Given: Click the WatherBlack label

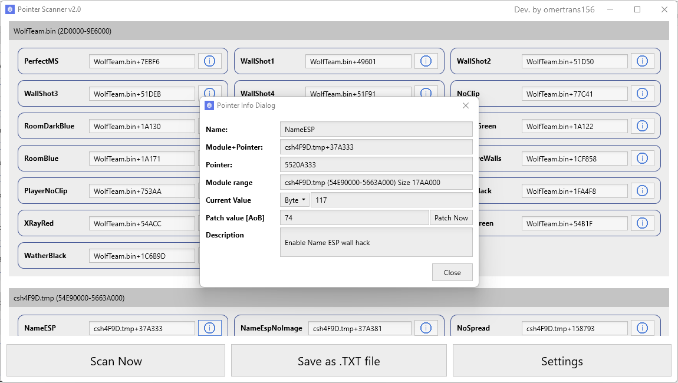Looking at the screenshot, I should click(x=45, y=256).
